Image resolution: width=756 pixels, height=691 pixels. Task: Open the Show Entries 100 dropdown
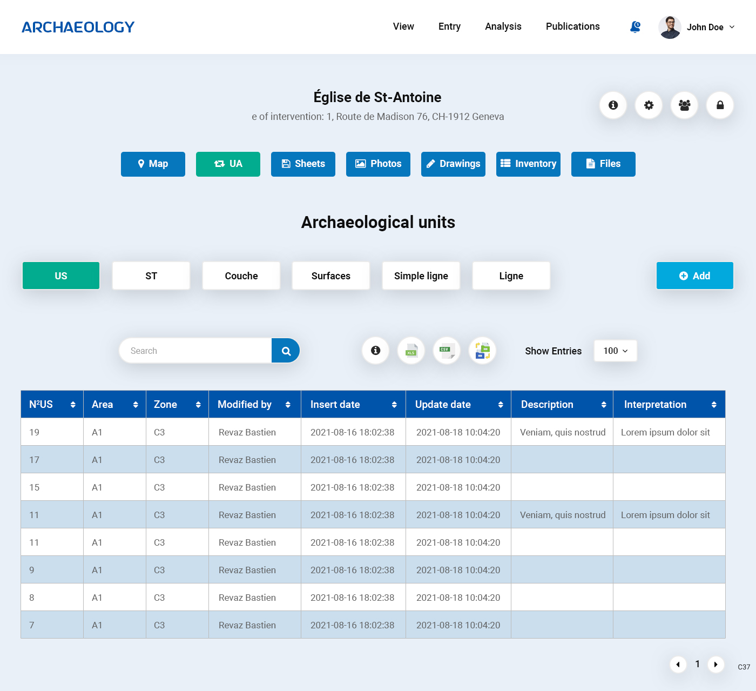[x=615, y=351]
